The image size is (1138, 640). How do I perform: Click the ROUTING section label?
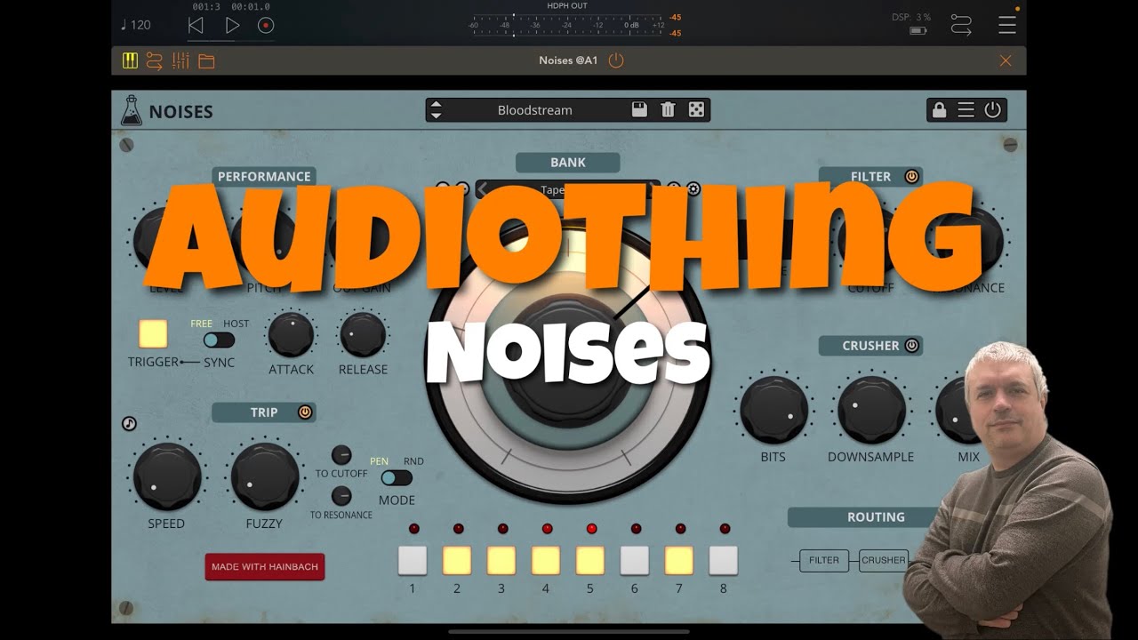point(877,517)
